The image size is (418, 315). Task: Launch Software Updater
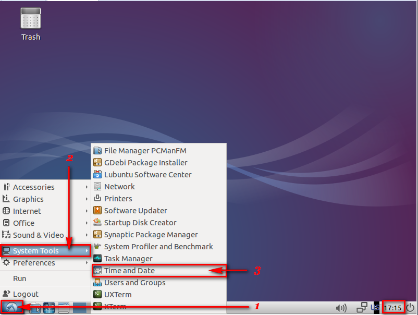tap(159, 211)
